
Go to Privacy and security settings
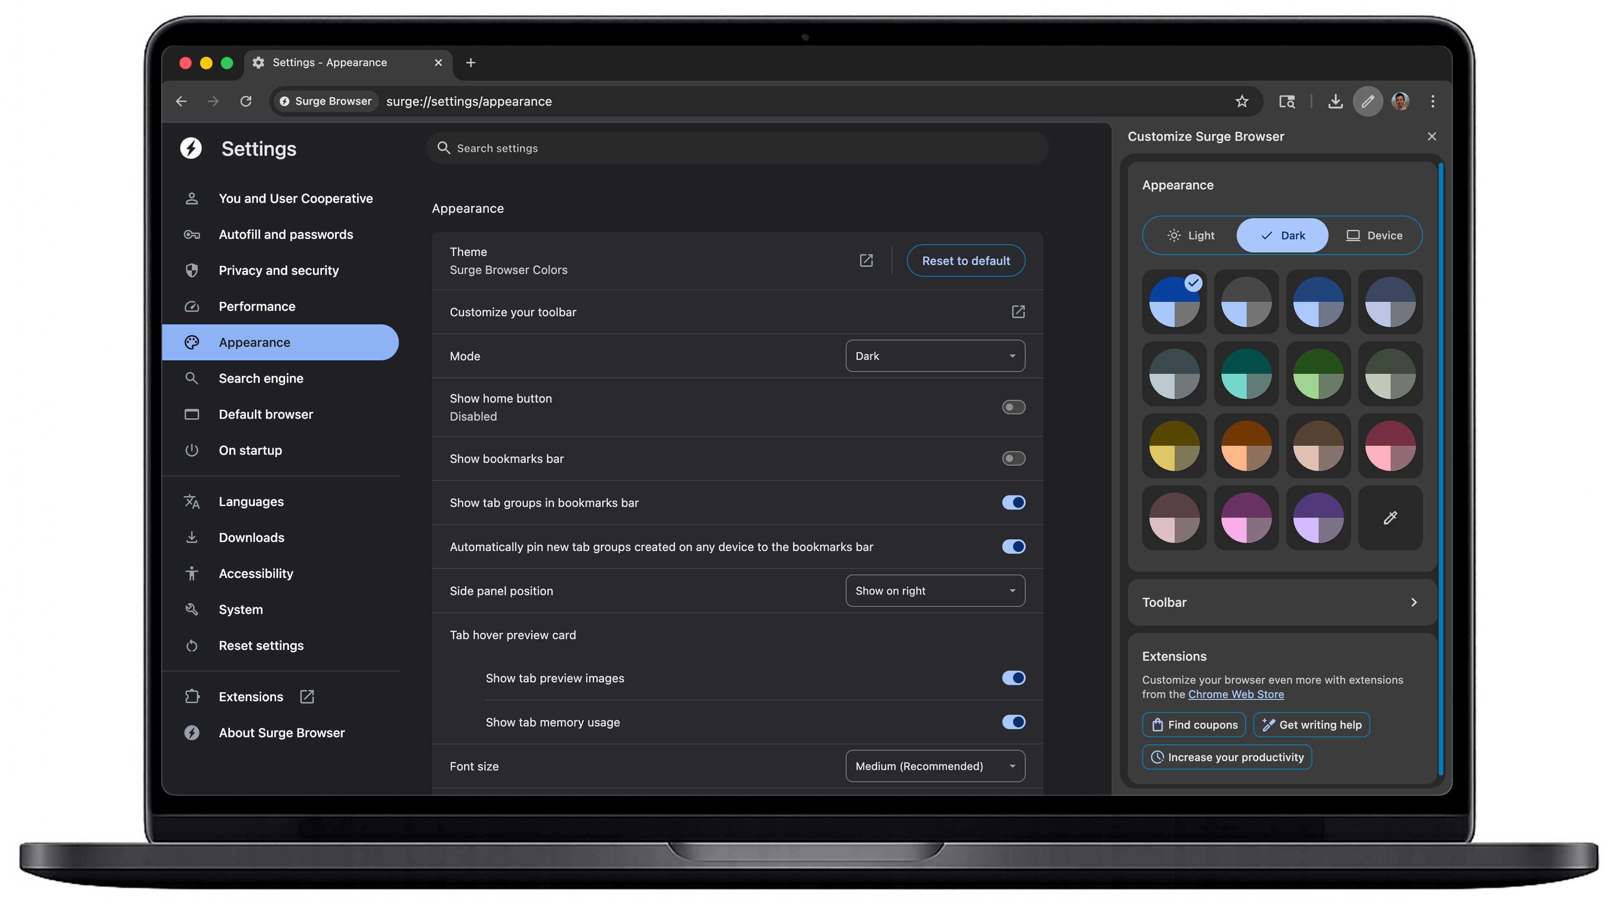coord(280,270)
